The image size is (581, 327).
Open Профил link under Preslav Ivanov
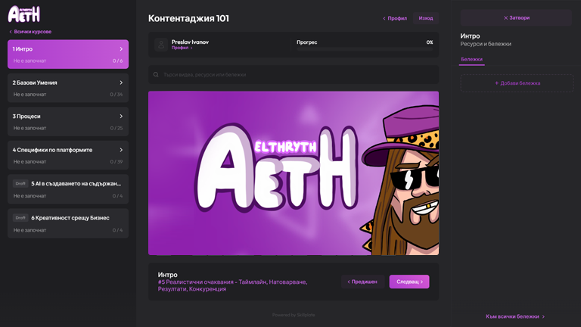click(x=181, y=48)
